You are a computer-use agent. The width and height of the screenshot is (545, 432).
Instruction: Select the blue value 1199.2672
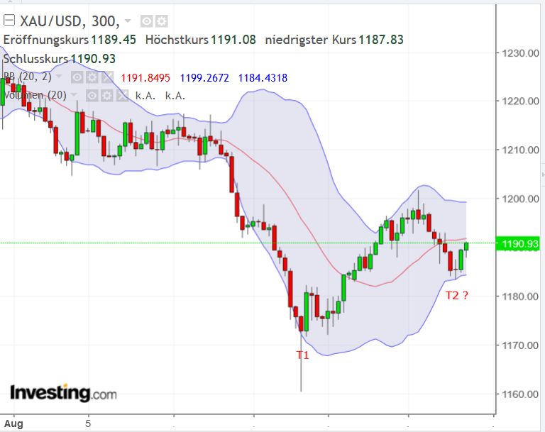[204, 78]
